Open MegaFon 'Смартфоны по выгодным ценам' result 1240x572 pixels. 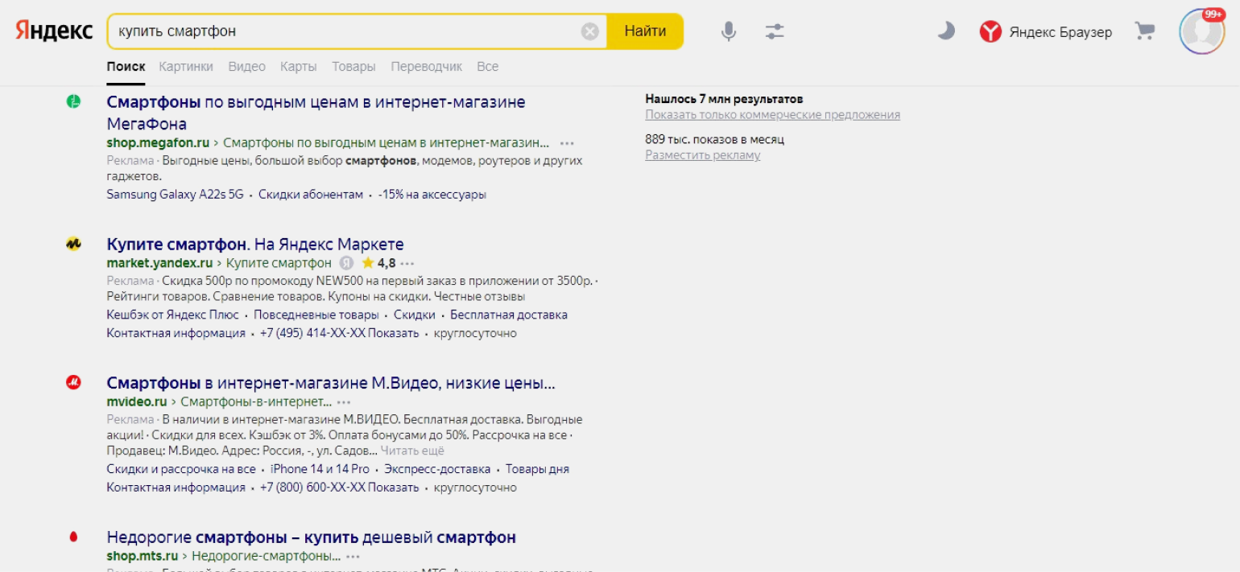pos(316,113)
